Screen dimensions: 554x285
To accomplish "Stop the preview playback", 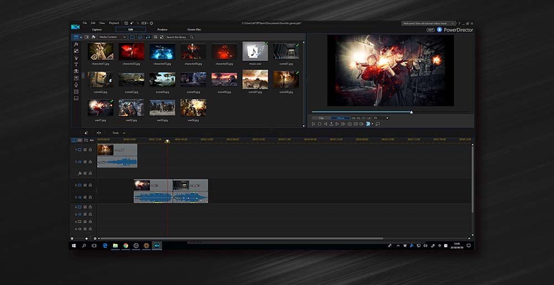I will pos(320,124).
